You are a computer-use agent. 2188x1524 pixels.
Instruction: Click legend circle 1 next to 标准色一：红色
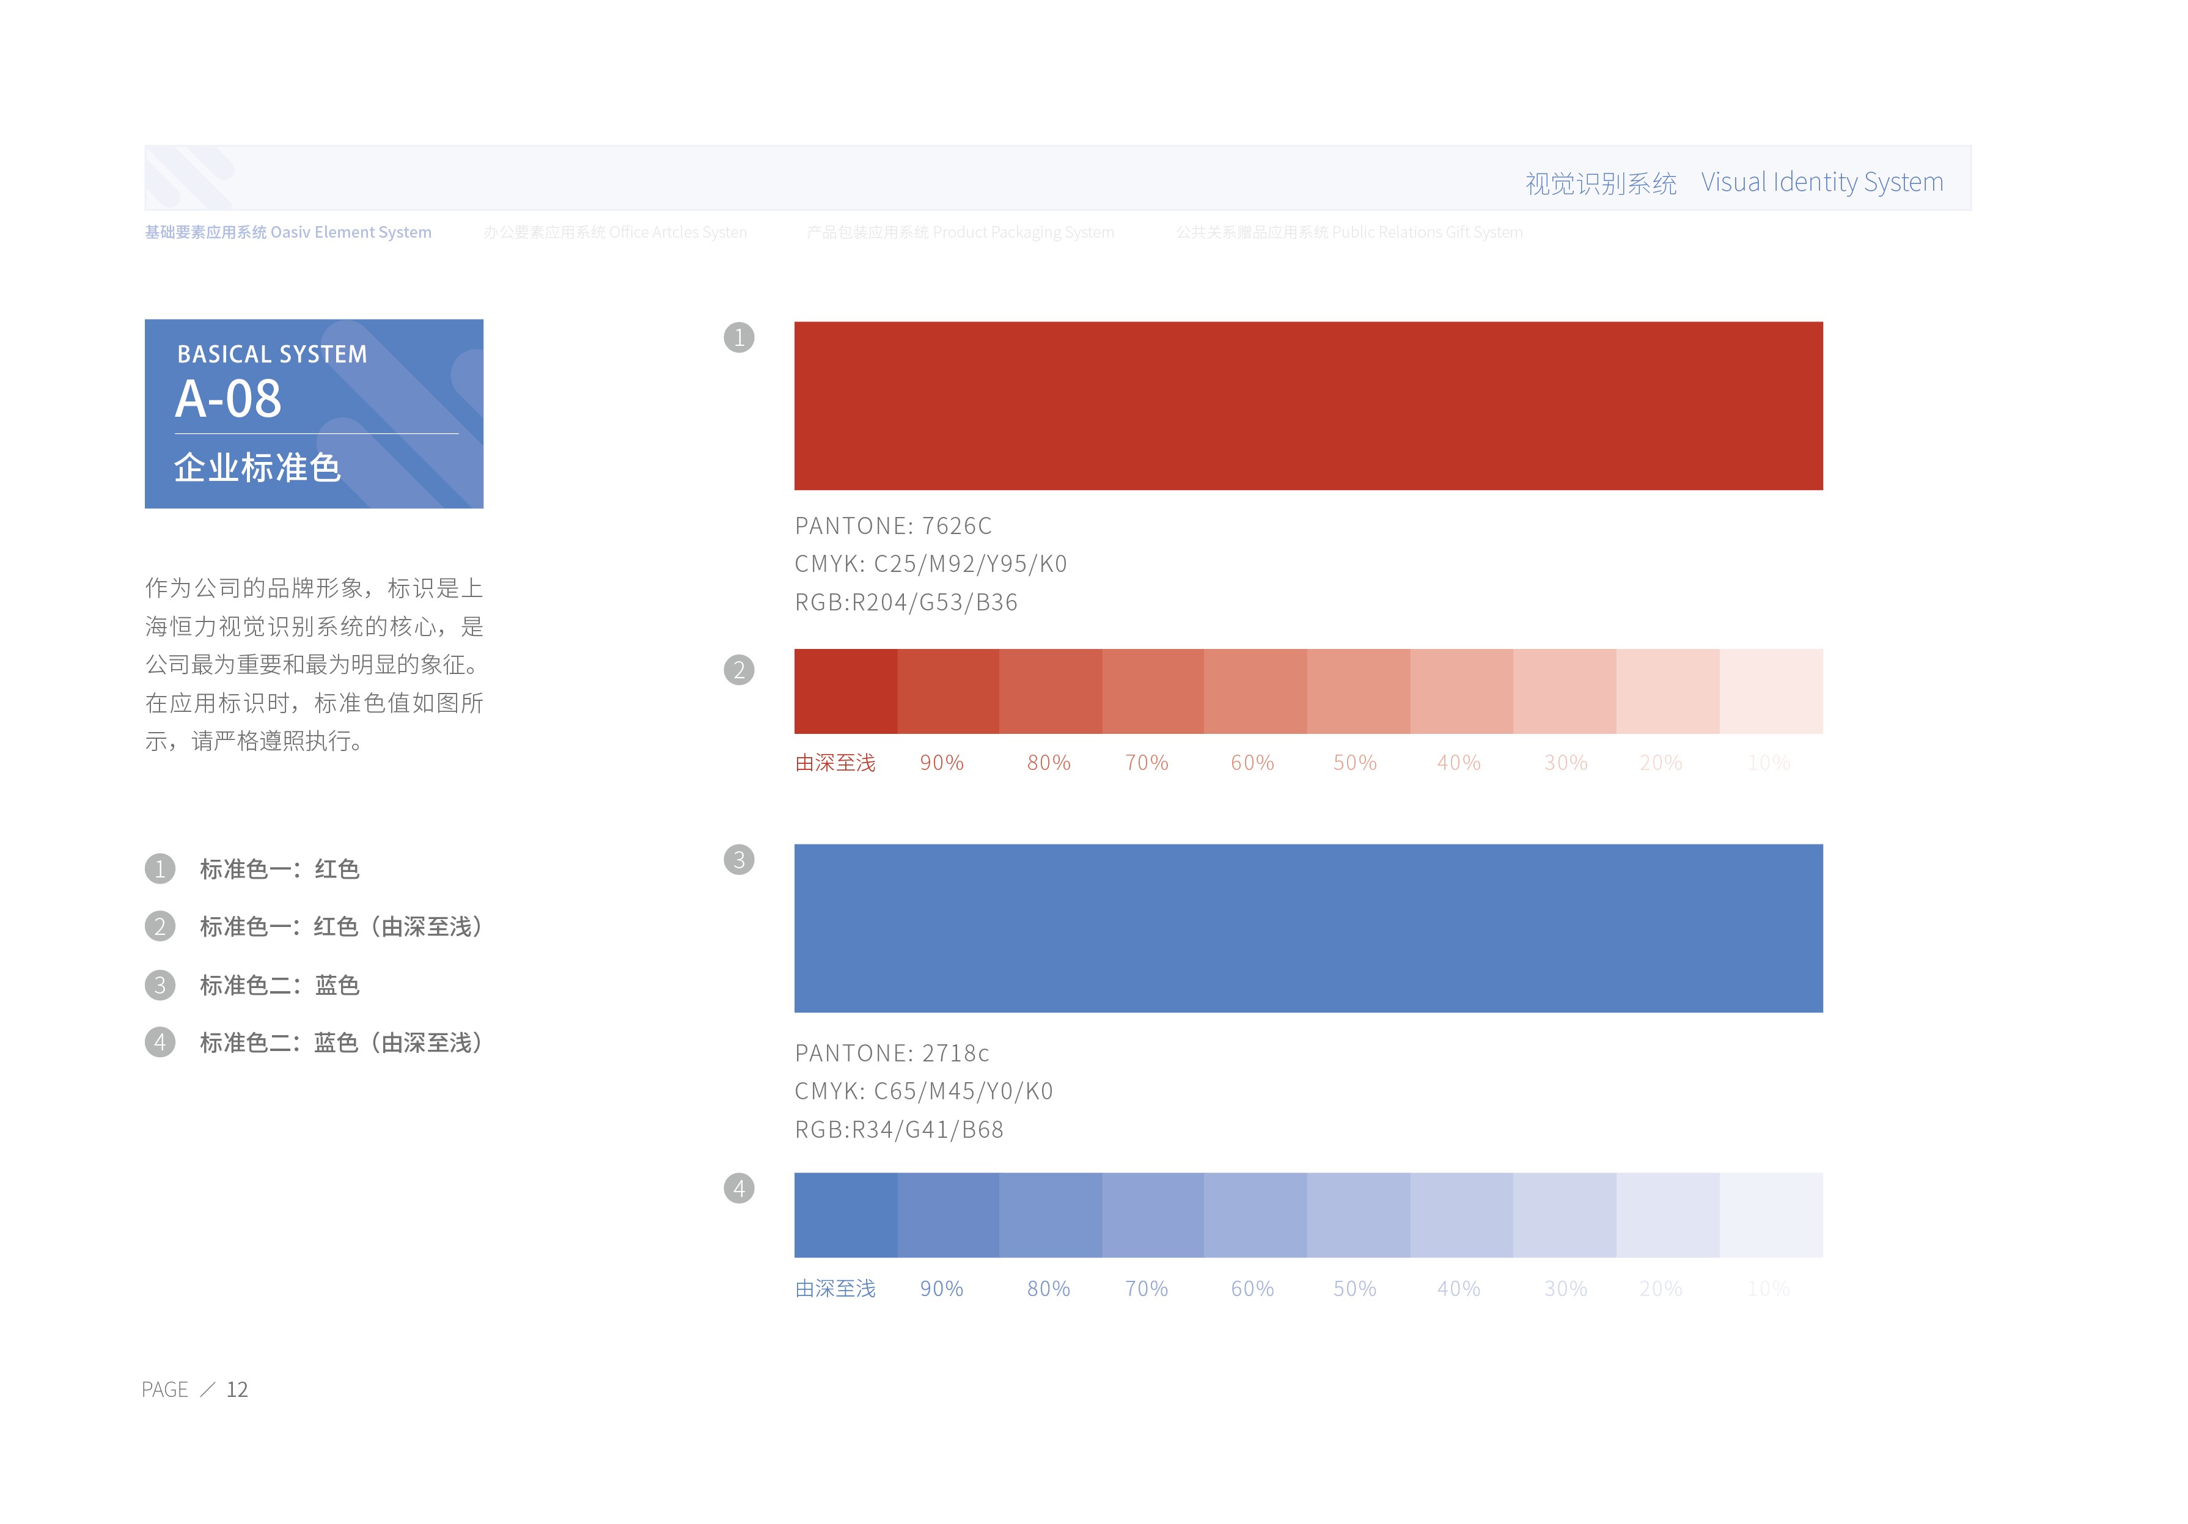pos(160,869)
